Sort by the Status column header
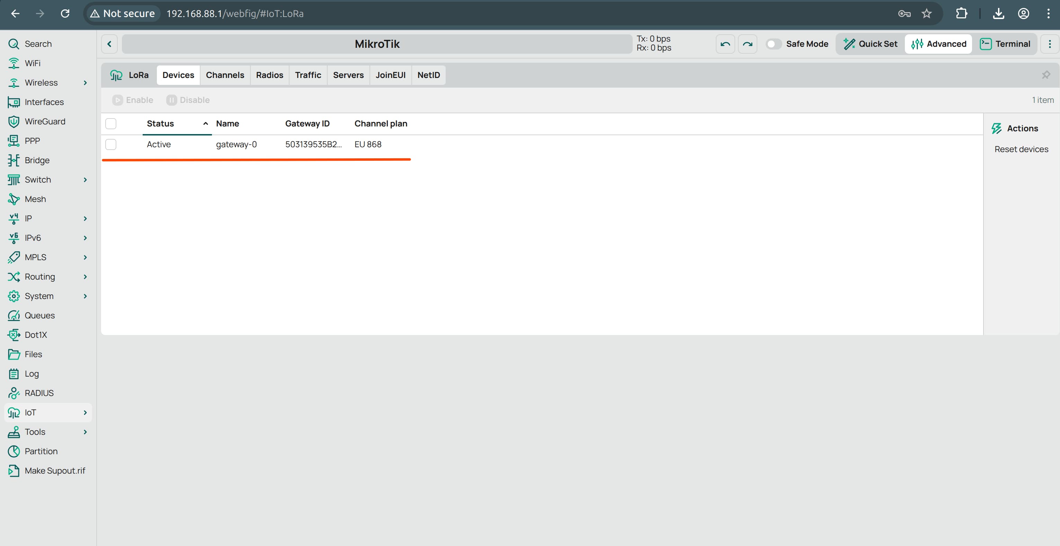Viewport: 1060px width, 546px height. (x=160, y=124)
